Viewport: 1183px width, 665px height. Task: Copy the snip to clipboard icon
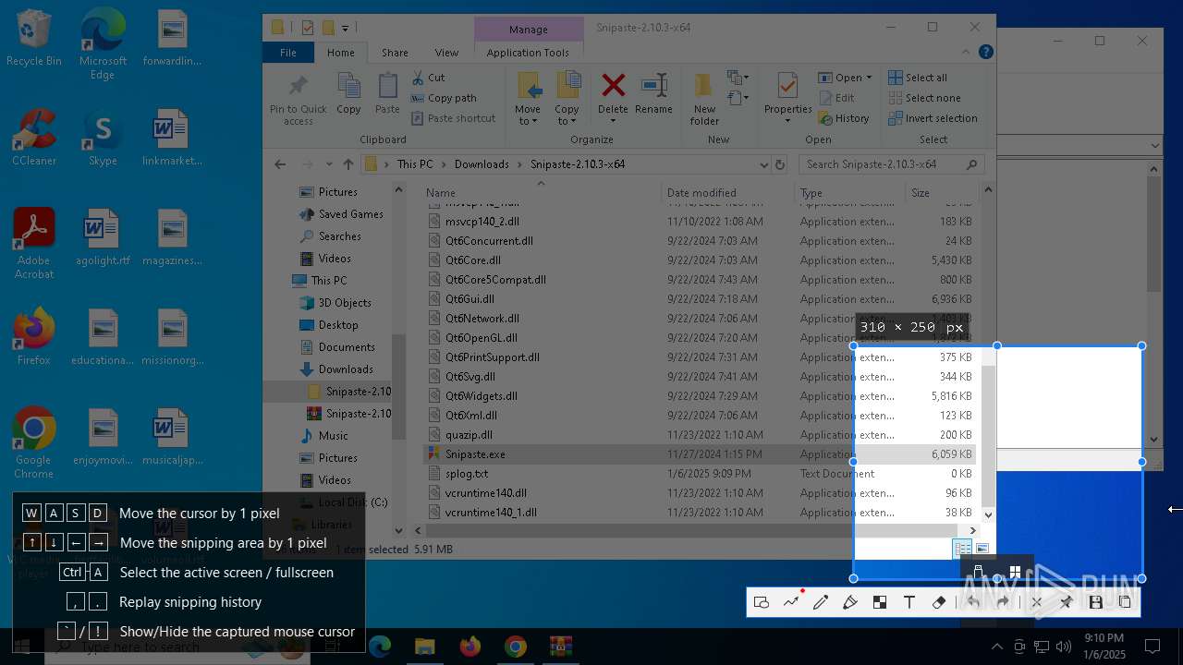pos(1125,602)
